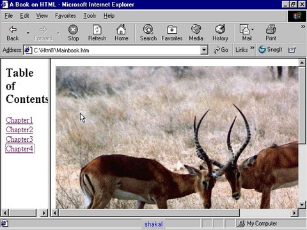Screen dimensions: 307x230
Task: Print the page with Print icon
Action: pos(271,33)
